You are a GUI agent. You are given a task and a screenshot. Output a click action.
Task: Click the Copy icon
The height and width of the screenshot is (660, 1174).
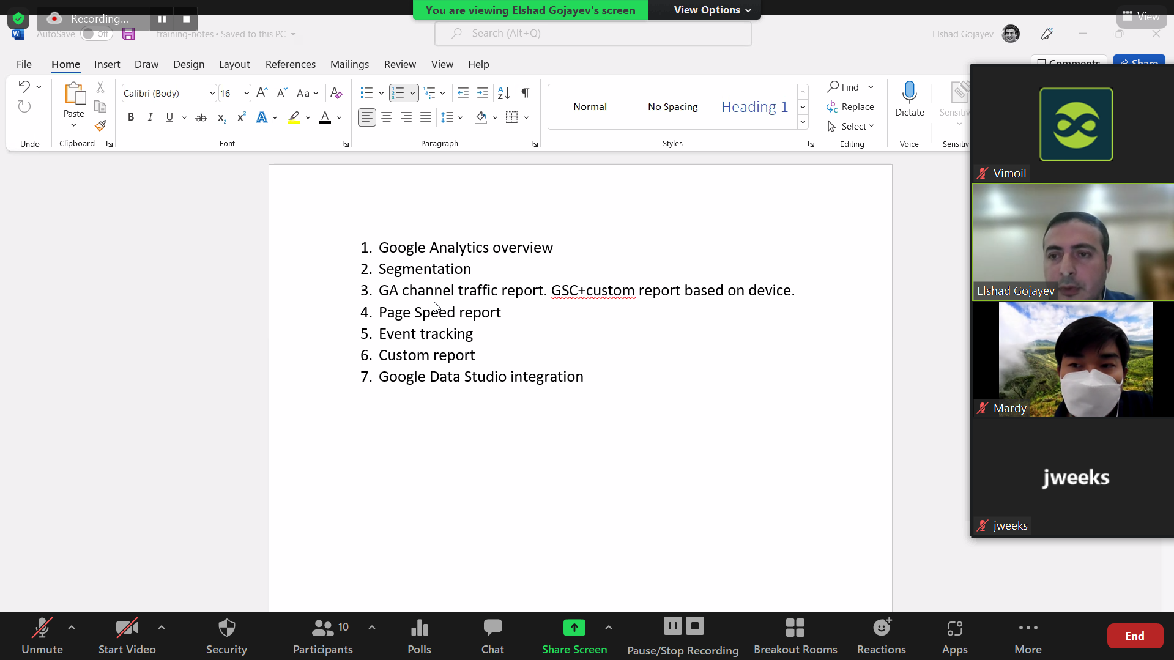[x=100, y=107]
